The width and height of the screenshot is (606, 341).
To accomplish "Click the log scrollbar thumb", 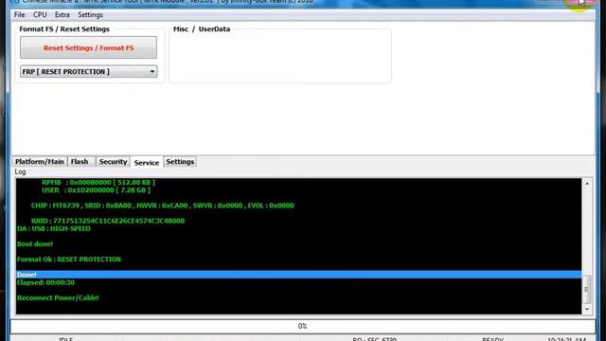I will point(587,289).
